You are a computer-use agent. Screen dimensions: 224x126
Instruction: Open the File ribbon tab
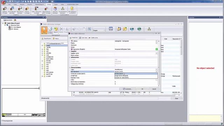point(9,5)
